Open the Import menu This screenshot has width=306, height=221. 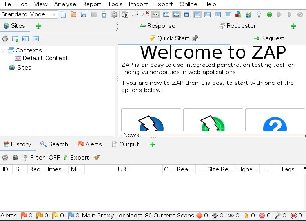pyautogui.click(x=138, y=4)
